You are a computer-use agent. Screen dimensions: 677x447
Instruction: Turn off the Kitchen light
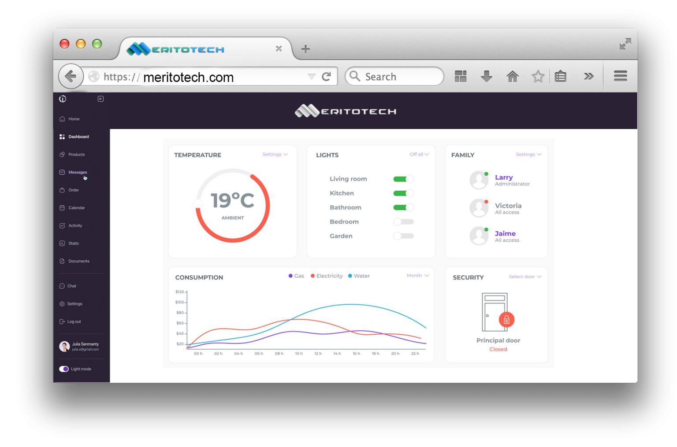[x=403, y=193]
